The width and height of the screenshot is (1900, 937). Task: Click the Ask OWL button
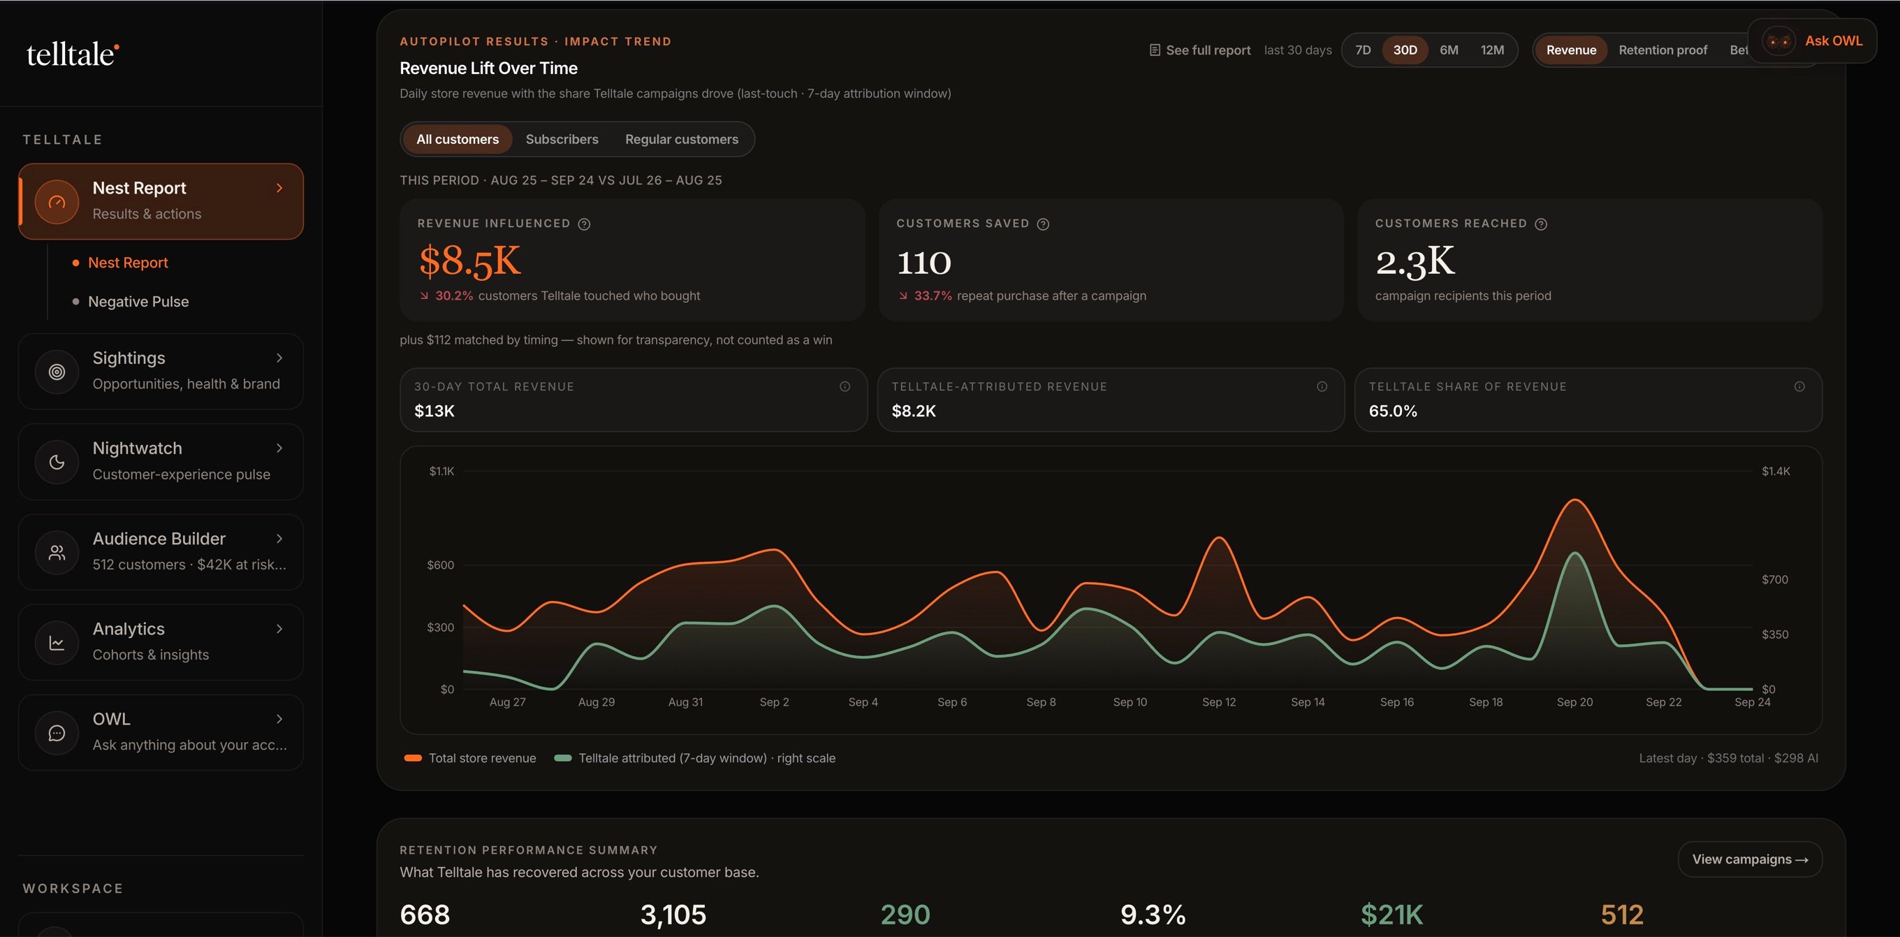[x=1812, y=41]
